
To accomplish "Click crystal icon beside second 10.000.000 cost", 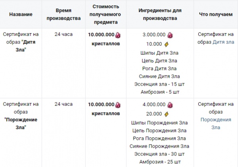I will [118, 105].
